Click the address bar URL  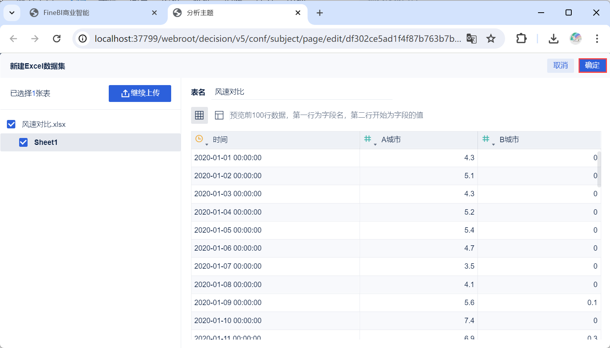278,39
